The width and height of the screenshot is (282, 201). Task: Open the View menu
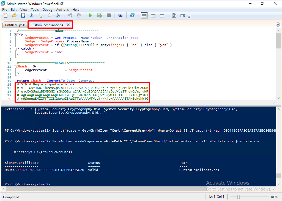tap(24, 10)
